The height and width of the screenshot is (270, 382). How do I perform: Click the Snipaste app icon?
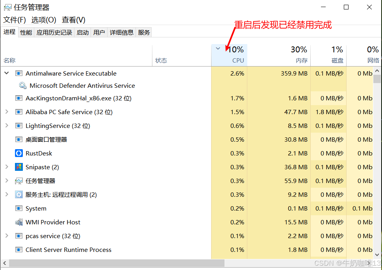coord(19,167)
